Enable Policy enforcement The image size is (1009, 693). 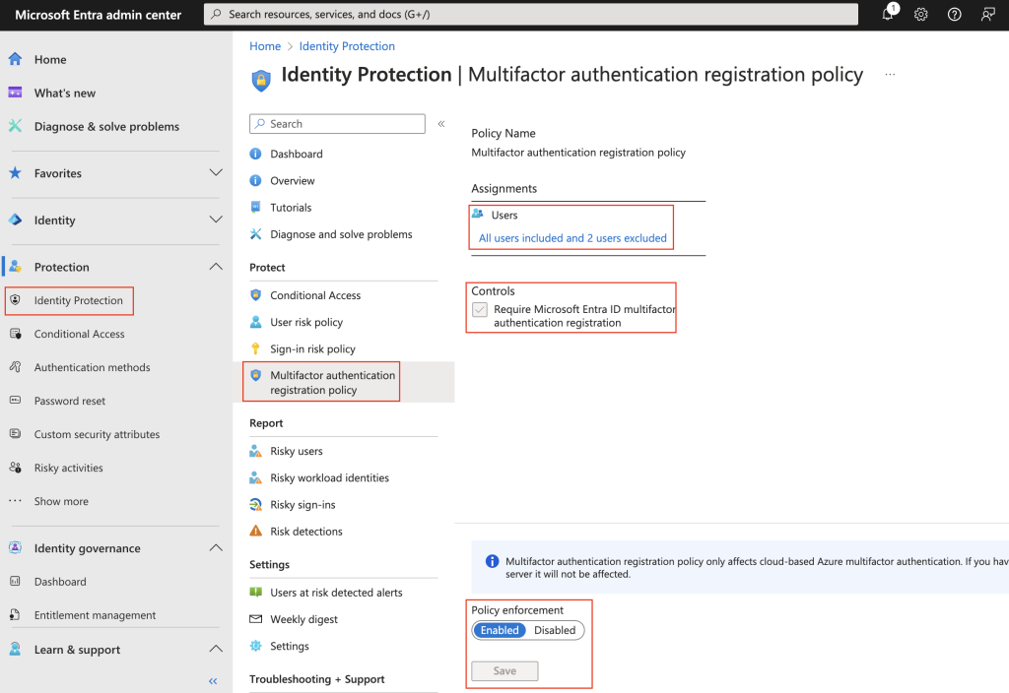pyautogui.click(x=499, y=630)
